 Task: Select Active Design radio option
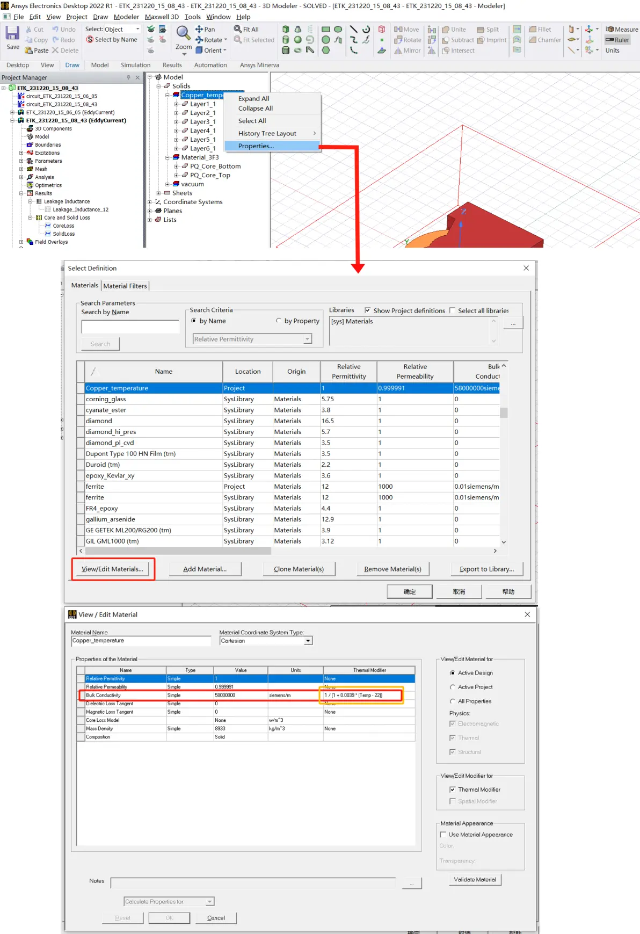coord(453,673)
